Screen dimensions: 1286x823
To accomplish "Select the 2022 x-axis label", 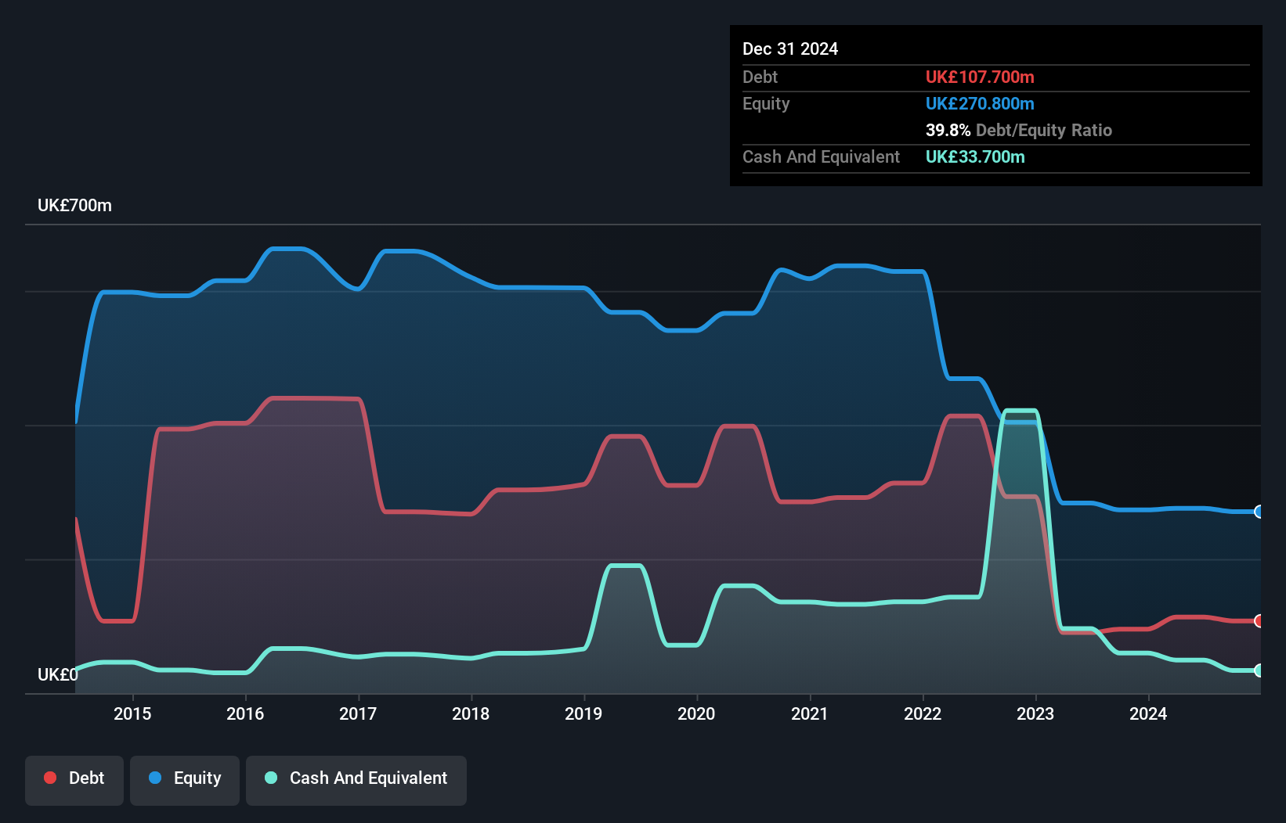I will (x=923, y=713).
